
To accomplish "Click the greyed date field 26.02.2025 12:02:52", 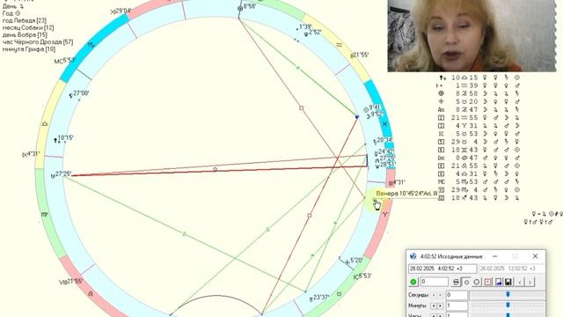I will [x=512, y=269].
